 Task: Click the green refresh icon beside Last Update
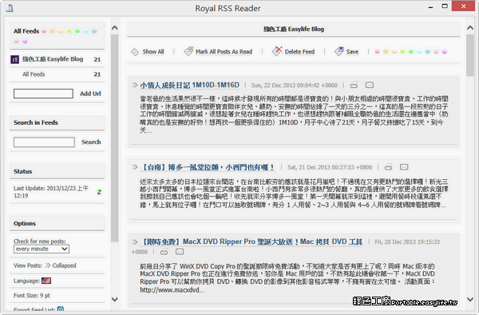(x=99, y=192)
